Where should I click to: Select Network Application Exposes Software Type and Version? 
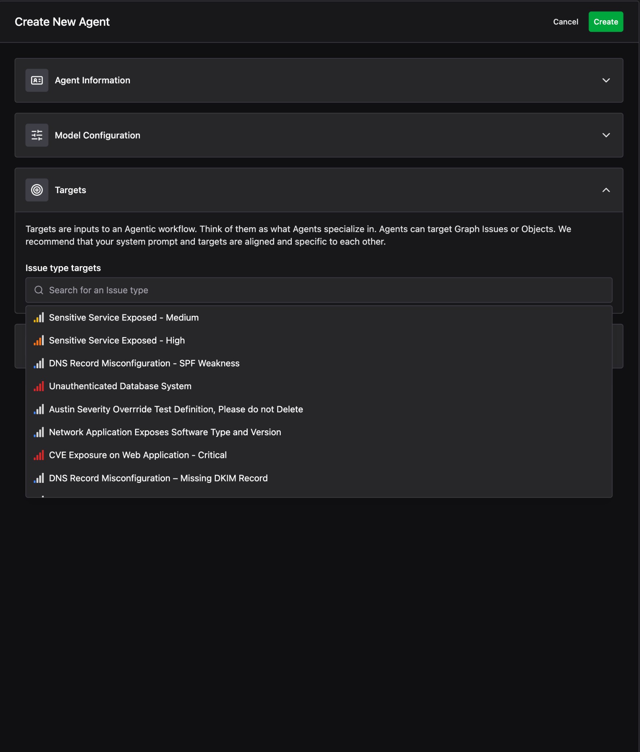pyautogui.click(x=165, y=432)
